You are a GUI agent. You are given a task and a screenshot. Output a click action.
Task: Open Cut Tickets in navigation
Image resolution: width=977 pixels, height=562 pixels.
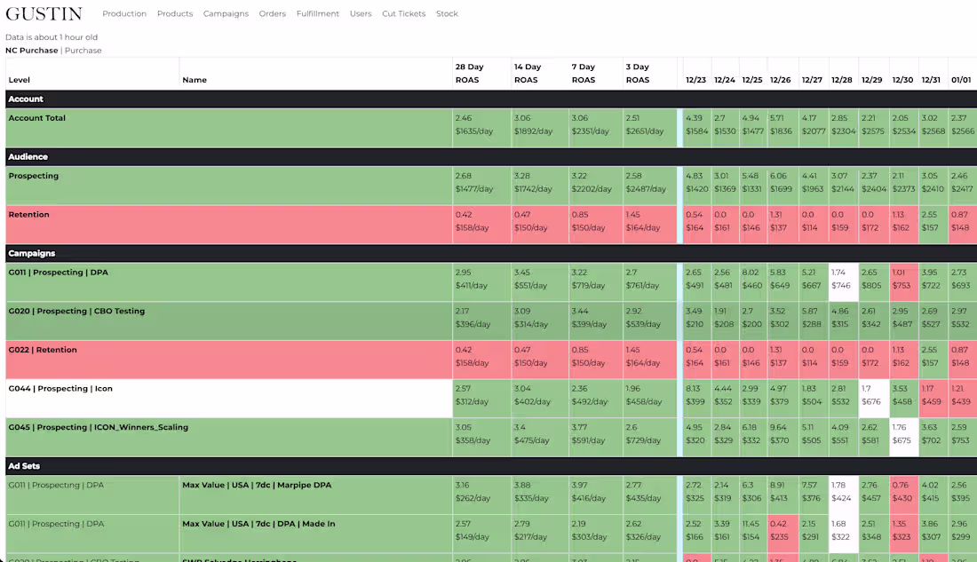pos(404,13)
